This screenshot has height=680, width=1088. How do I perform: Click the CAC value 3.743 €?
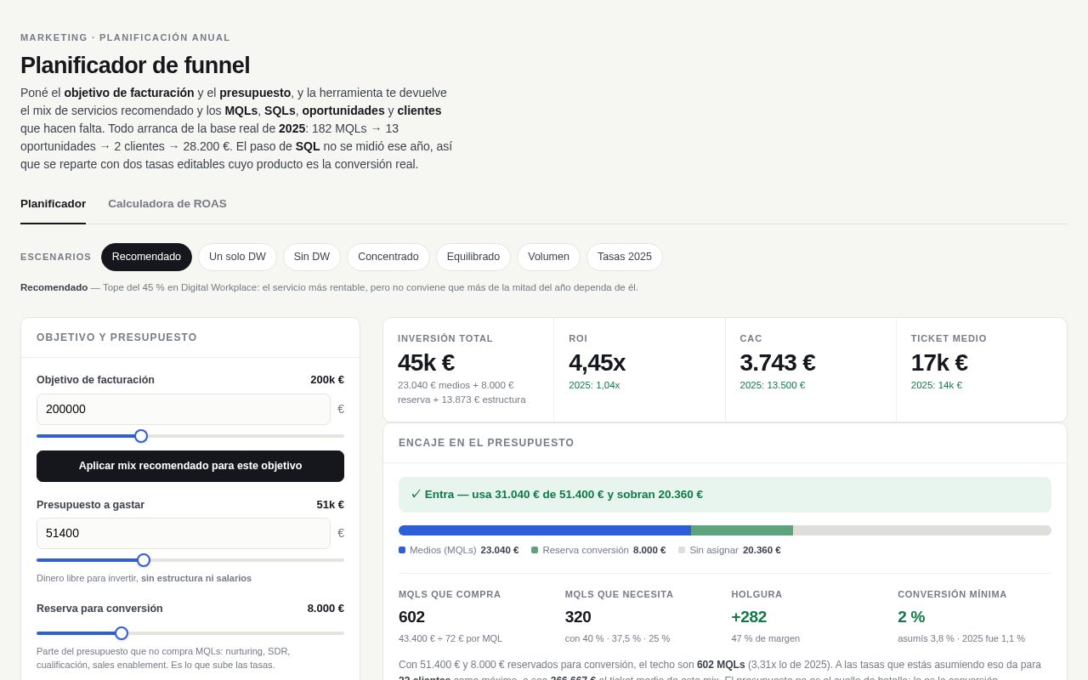click(778, 363)
